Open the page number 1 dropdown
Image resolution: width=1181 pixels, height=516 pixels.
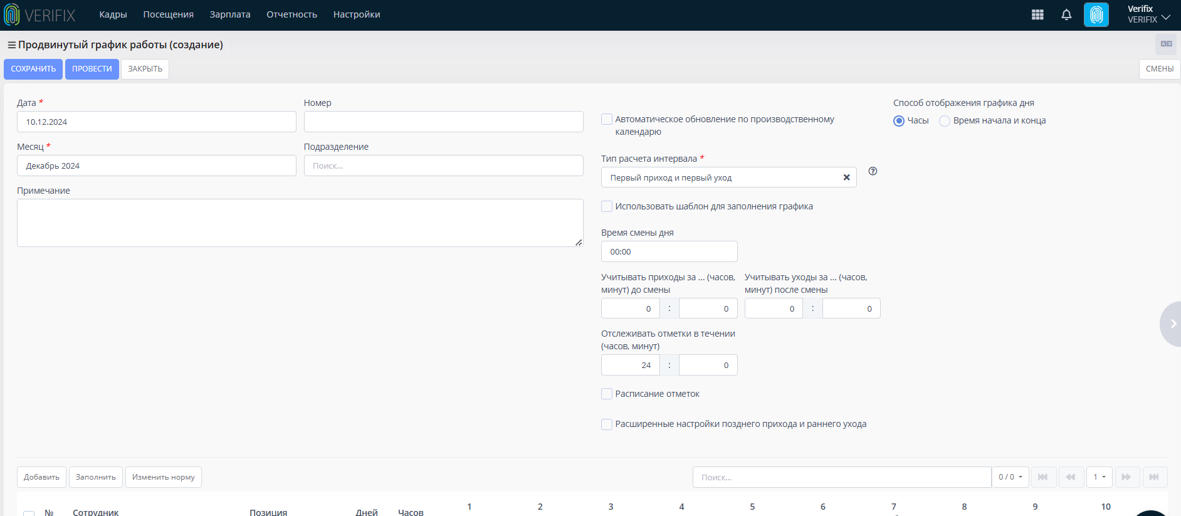click(1100, 477)
